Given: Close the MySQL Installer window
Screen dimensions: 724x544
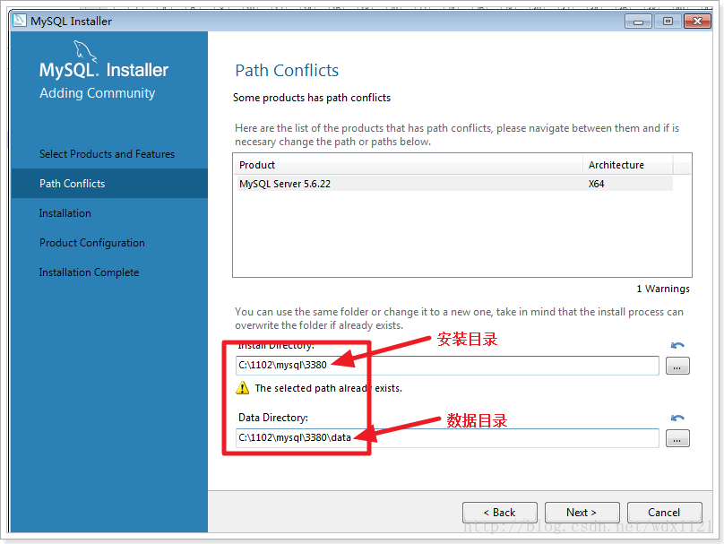Looking at the screenshot, I should [x=697, y=22].
